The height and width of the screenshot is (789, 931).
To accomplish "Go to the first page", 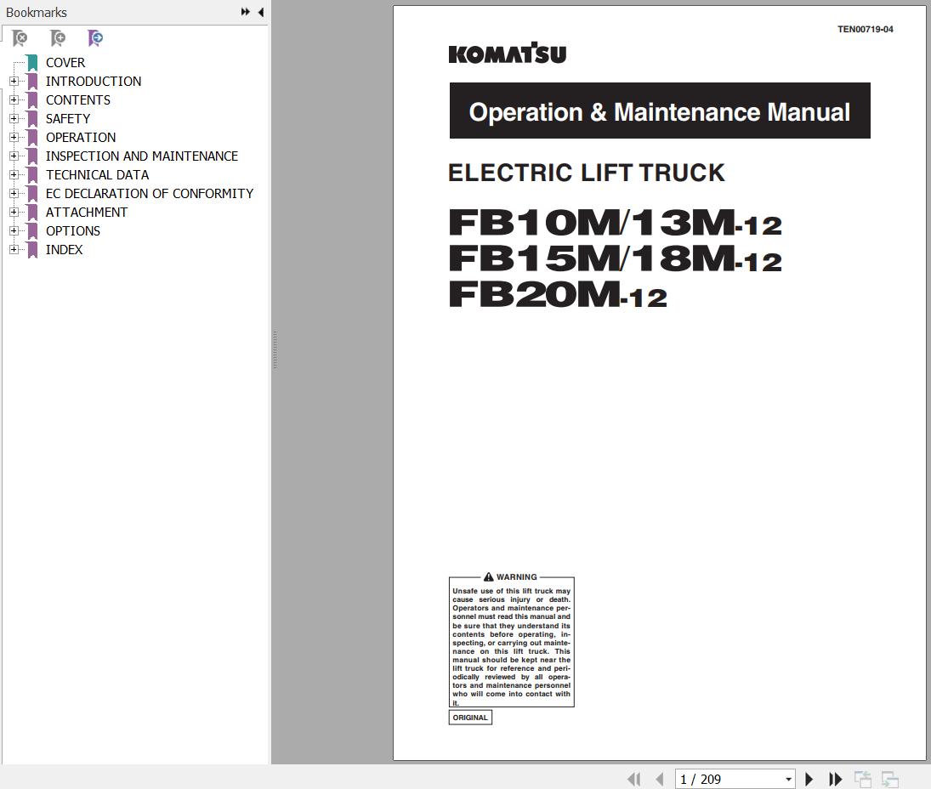I will click(633, 779).
